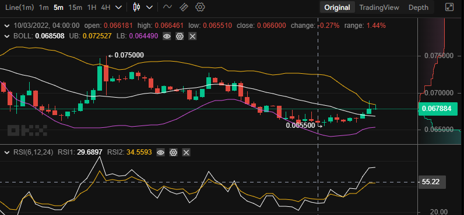
Task: Click the high 0.066461 value
Action: (x=170, y=26)
